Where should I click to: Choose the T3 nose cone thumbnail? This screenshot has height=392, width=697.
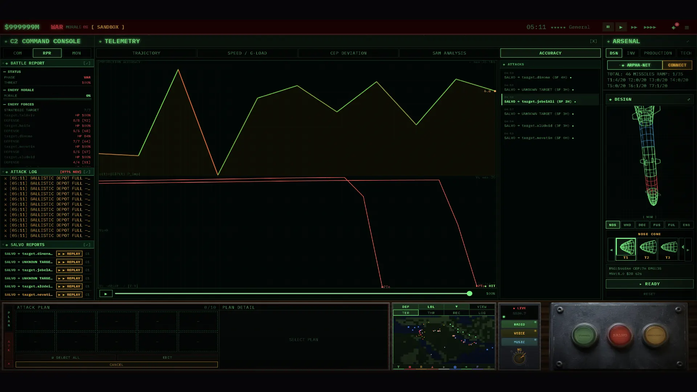tap(668, 249)
